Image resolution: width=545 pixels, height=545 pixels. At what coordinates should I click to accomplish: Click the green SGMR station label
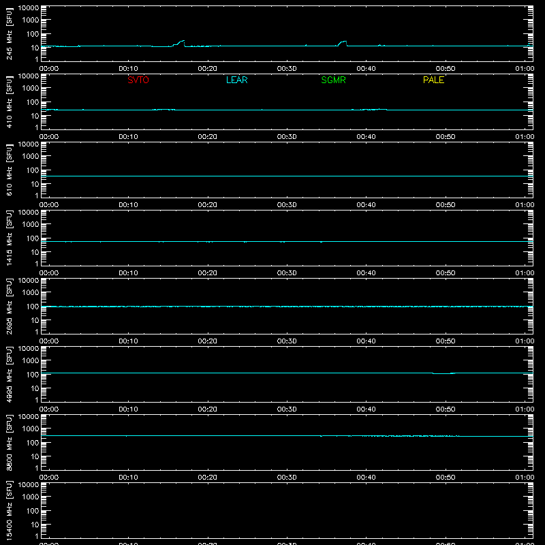point(333,80)
